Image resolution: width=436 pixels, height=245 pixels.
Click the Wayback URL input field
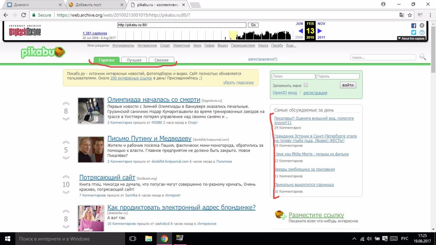182,25
